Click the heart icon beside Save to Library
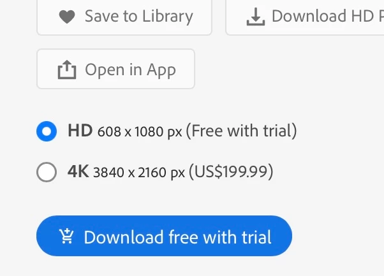The height and width of the screenshot is (276, 384). [67, 17]
